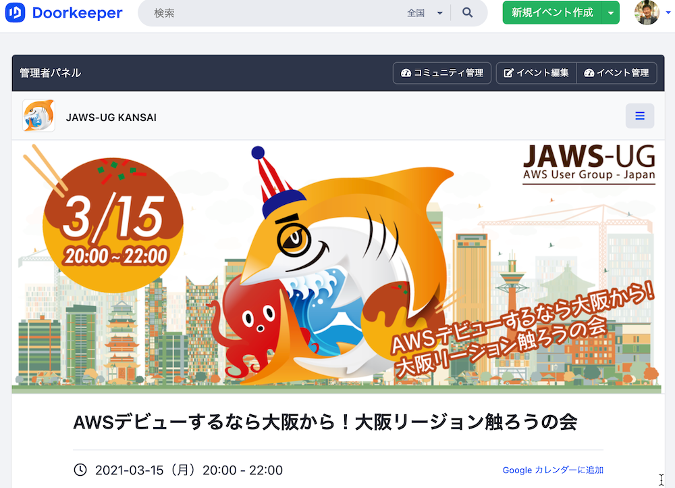Open the hamburger menu in community header
Image resolution: width=675 pixels, height=488 pixels.
[640, 116]
